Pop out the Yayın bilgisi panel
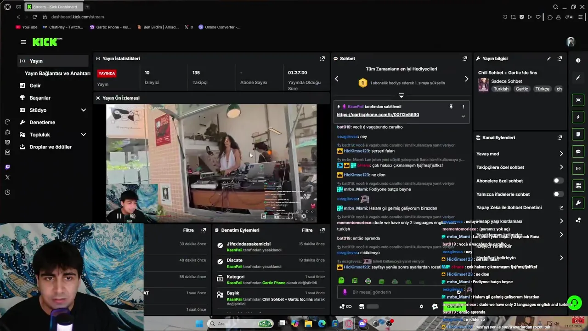This screenshot has width=588, height=331. click(x=560, y=58)
